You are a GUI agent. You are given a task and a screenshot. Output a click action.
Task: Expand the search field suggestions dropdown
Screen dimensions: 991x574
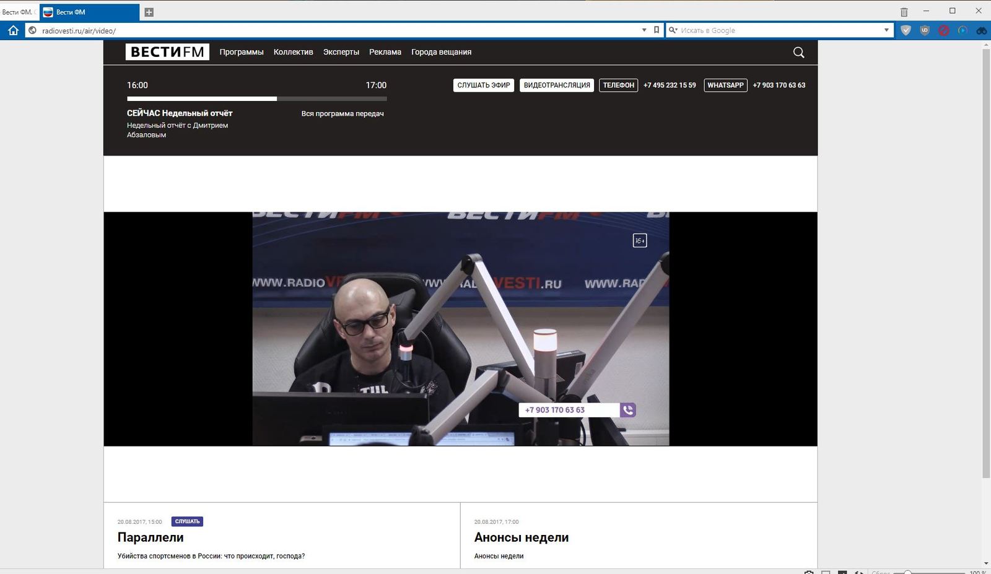click(886, 30)
